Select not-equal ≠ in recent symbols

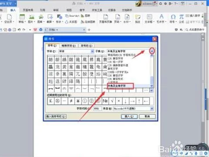pyautogui.click(x=71, y=101)
